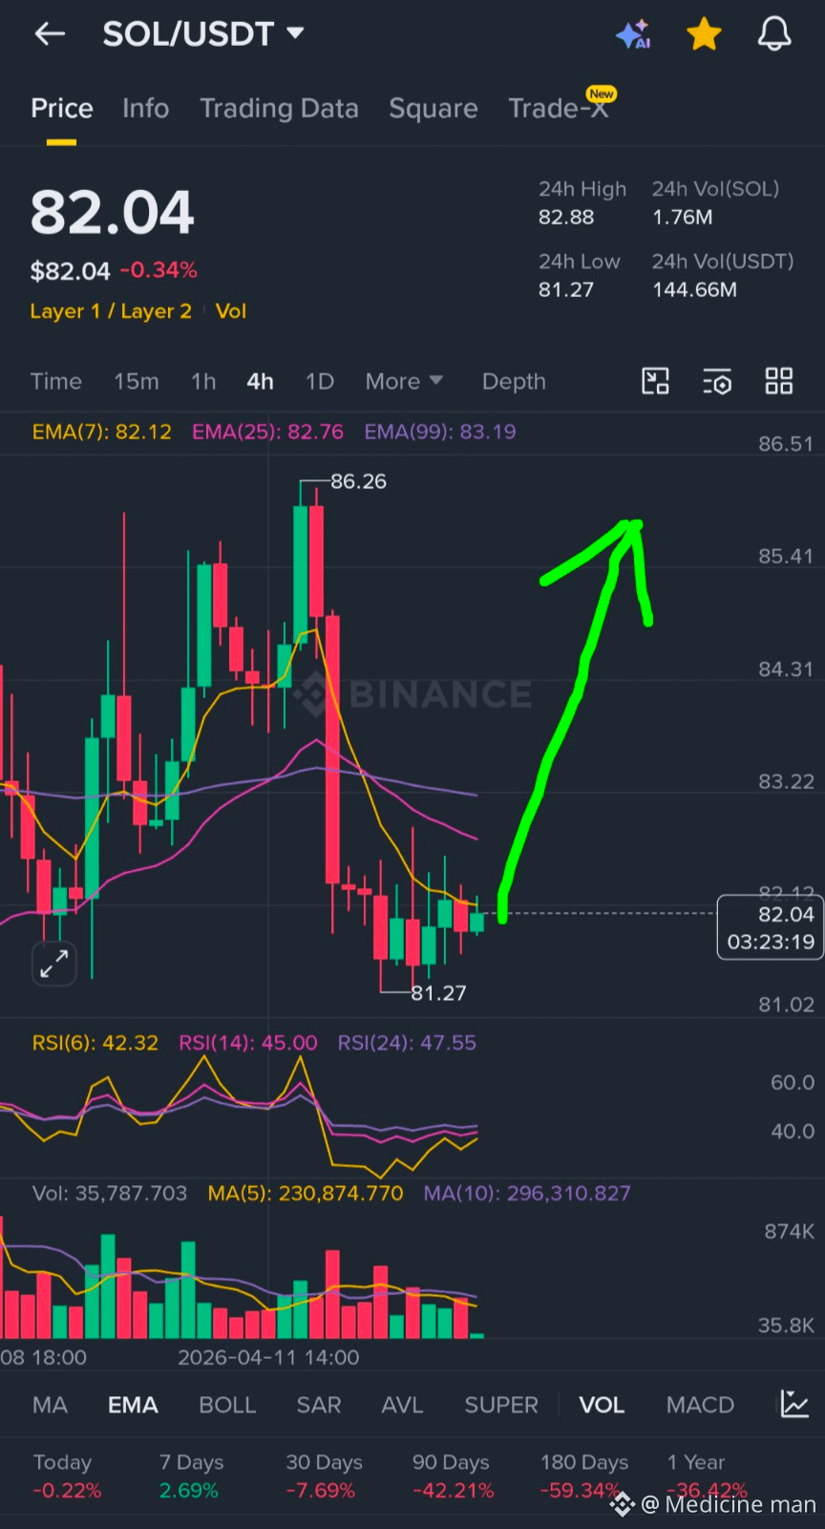This screenshot has height=1529, width=825.
Task: Tap the big 82.04 last price
Action: pos(113,212)
